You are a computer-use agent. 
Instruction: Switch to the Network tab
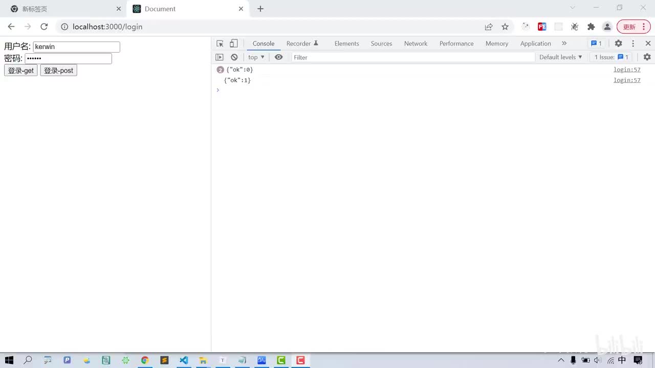(x=416, y=43)
